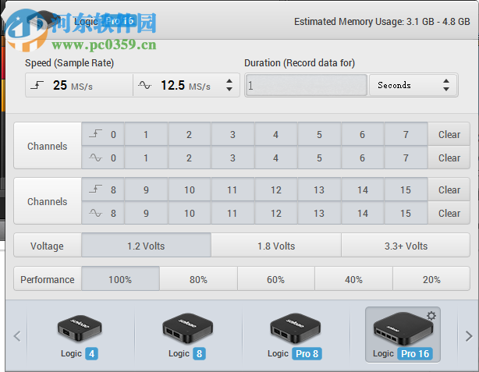Clear analog channels 0-7
Image resolution: width=479 pixels, height=372 pixels.
coord(449,158)
